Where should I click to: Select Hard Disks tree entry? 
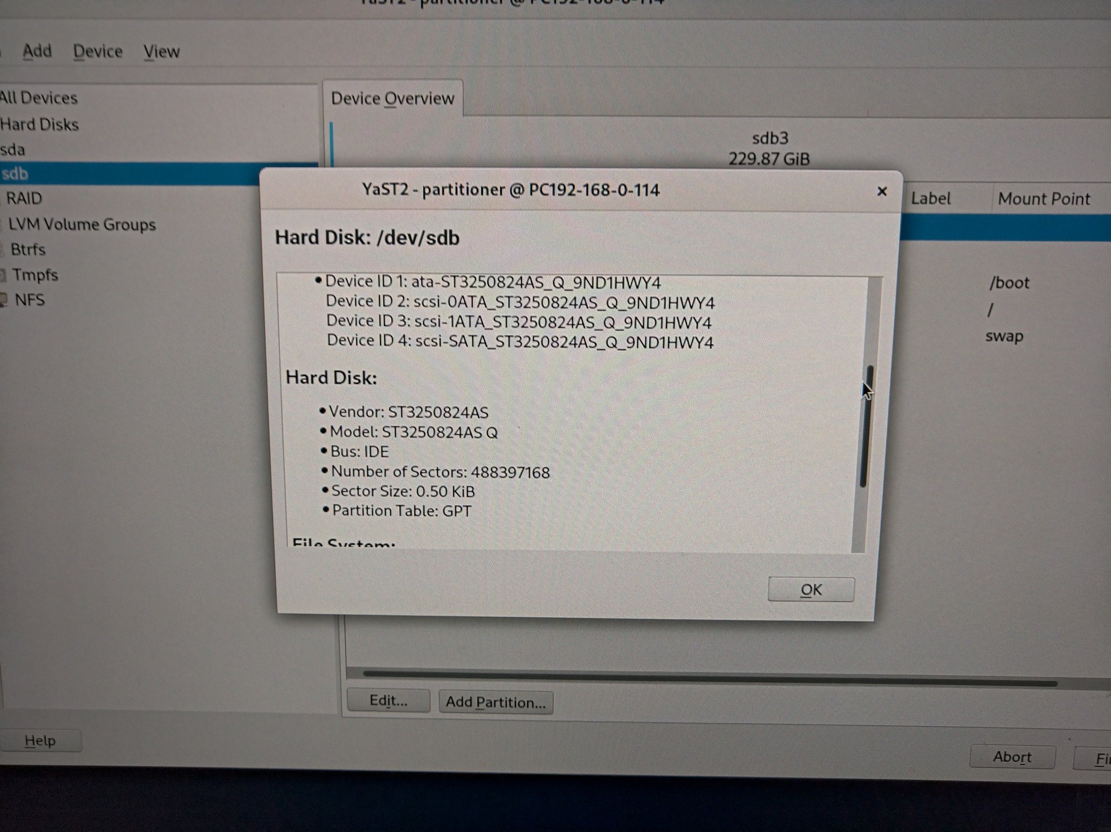click(x=40, y=124)
